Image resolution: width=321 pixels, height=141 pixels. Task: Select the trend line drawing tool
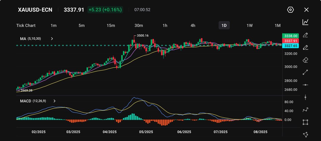coord(305,73)
